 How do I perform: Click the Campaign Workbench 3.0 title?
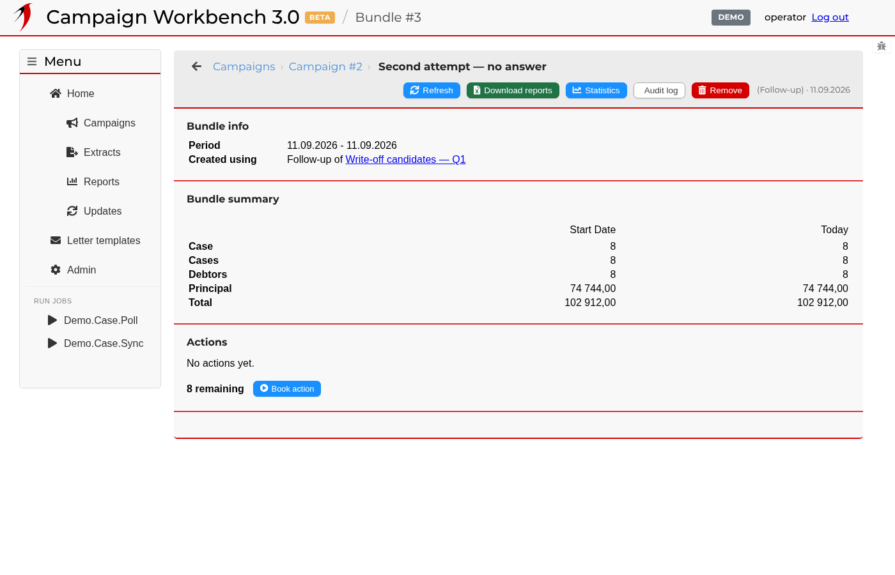(x=173, y=17)
